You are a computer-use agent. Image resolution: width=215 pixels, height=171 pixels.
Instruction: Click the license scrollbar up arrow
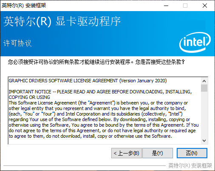tap(204, 81)
